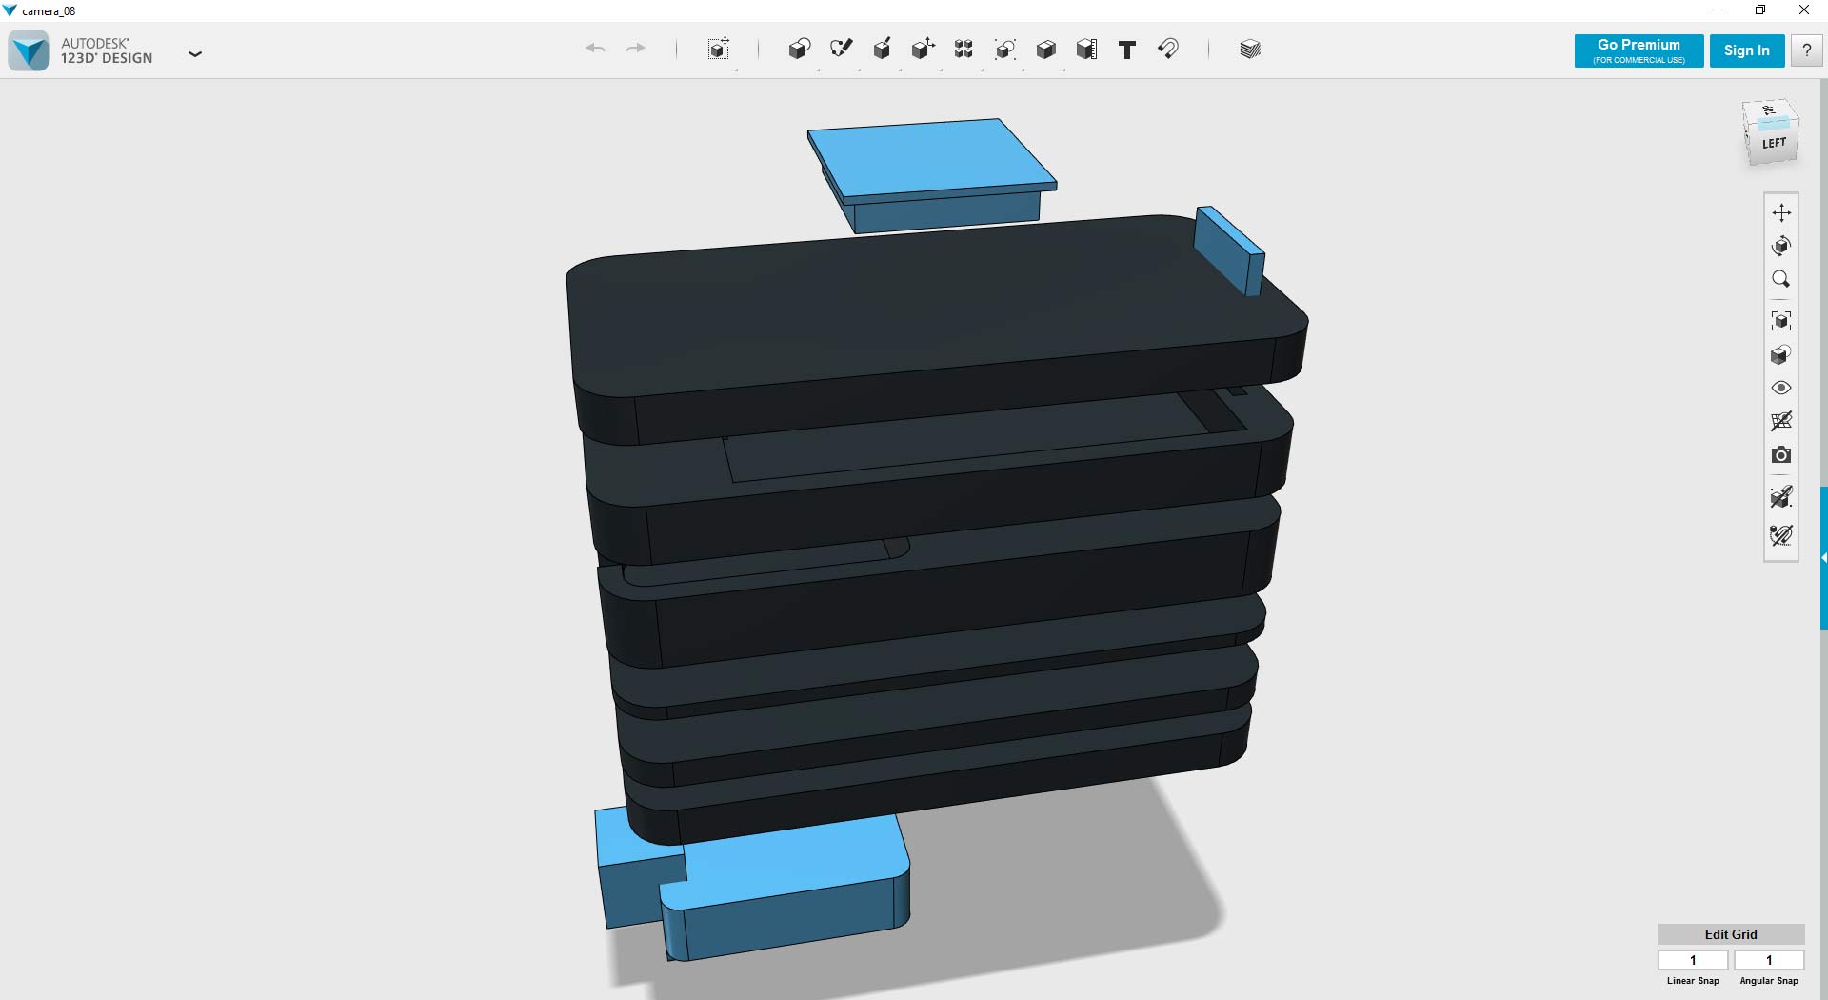1828x1000 pixels.
Task: Choose the Measure tool
Action: click(1086, 50)
